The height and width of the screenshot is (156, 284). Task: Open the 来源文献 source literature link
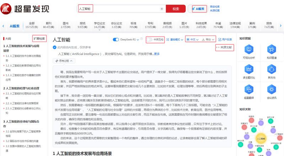click(225, 47)
